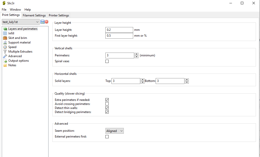Select the Infill icon in sidebar
Image resolution: width=260 pixels, height=157 pixels.
(5, 33)
